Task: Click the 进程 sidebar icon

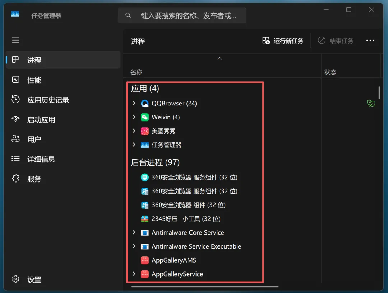Action: coord(15,60)
